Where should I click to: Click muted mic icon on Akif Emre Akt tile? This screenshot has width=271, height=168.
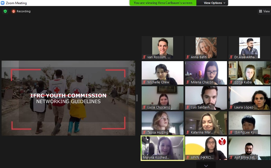pos(231,157)
